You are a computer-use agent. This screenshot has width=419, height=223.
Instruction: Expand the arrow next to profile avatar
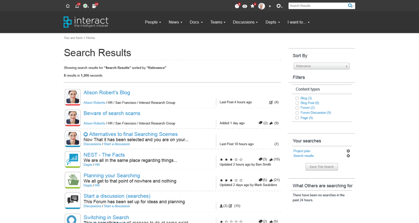click(270, 6)
